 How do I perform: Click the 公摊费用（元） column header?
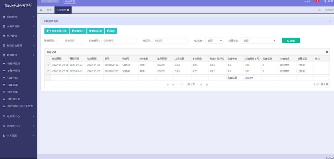pos(252,59)
